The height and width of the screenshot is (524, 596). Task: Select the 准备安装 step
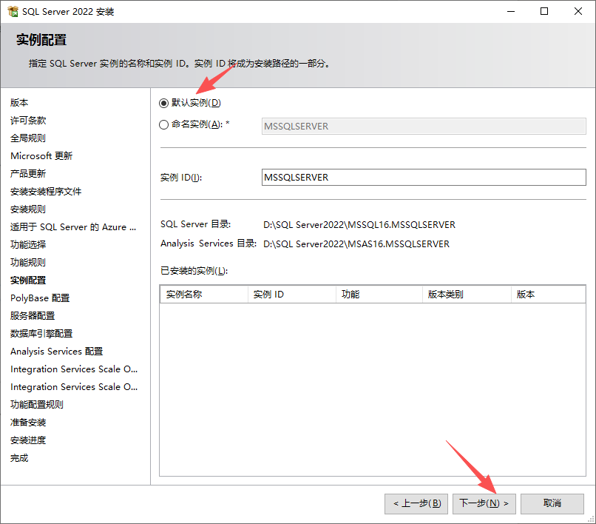point(28,423)
